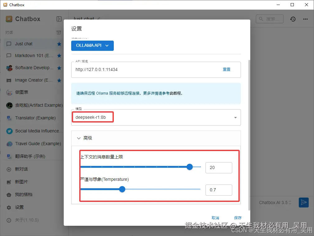The image size is (314, 236).
Task: Create a new image via 新图片
Action: point(23,182)
